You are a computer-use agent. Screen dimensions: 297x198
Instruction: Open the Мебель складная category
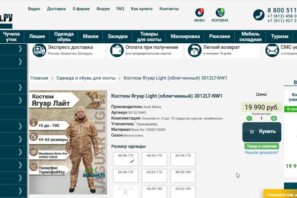coord(250,37)
